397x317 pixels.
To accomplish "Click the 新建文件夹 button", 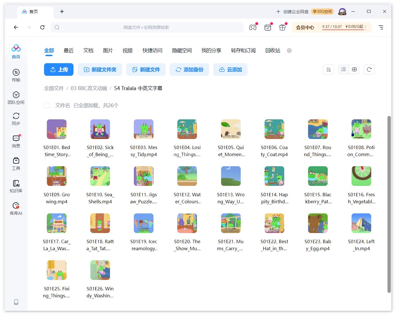I will (100, 70).
